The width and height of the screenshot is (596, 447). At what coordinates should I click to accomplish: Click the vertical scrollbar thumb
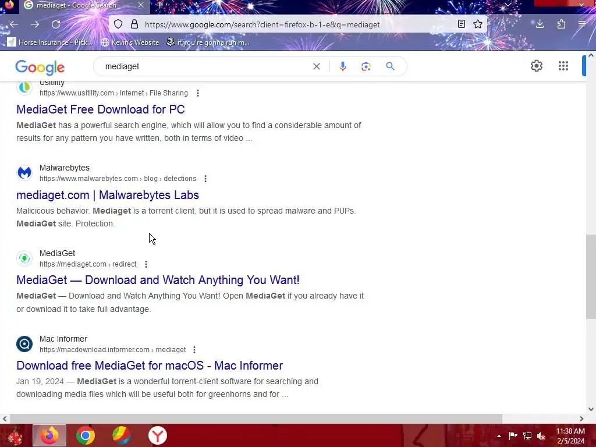[591, 276]
